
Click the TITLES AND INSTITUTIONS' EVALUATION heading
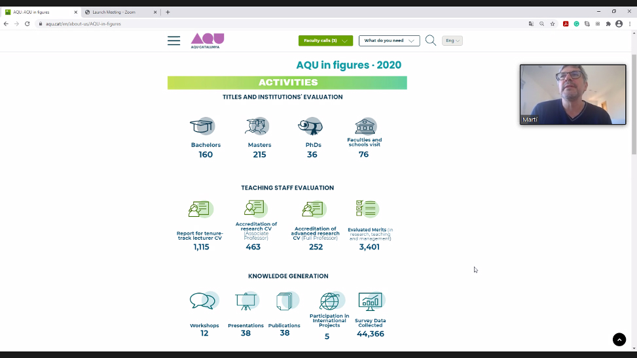click(x=282, y=97)
